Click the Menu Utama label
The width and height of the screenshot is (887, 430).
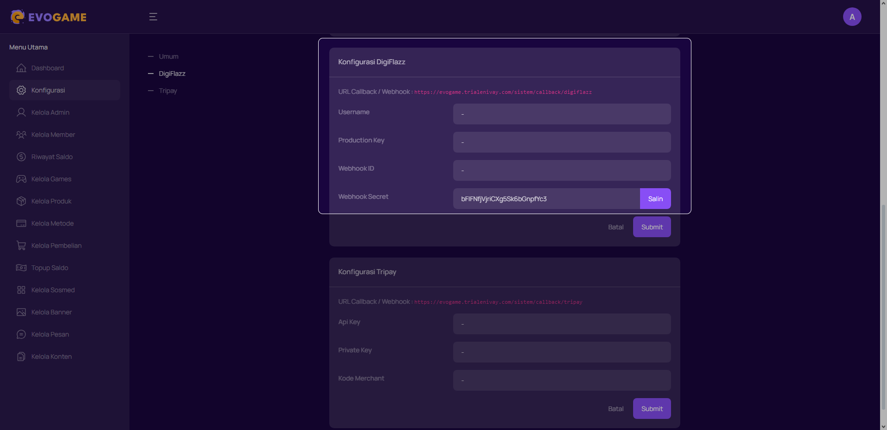[28, 47]
